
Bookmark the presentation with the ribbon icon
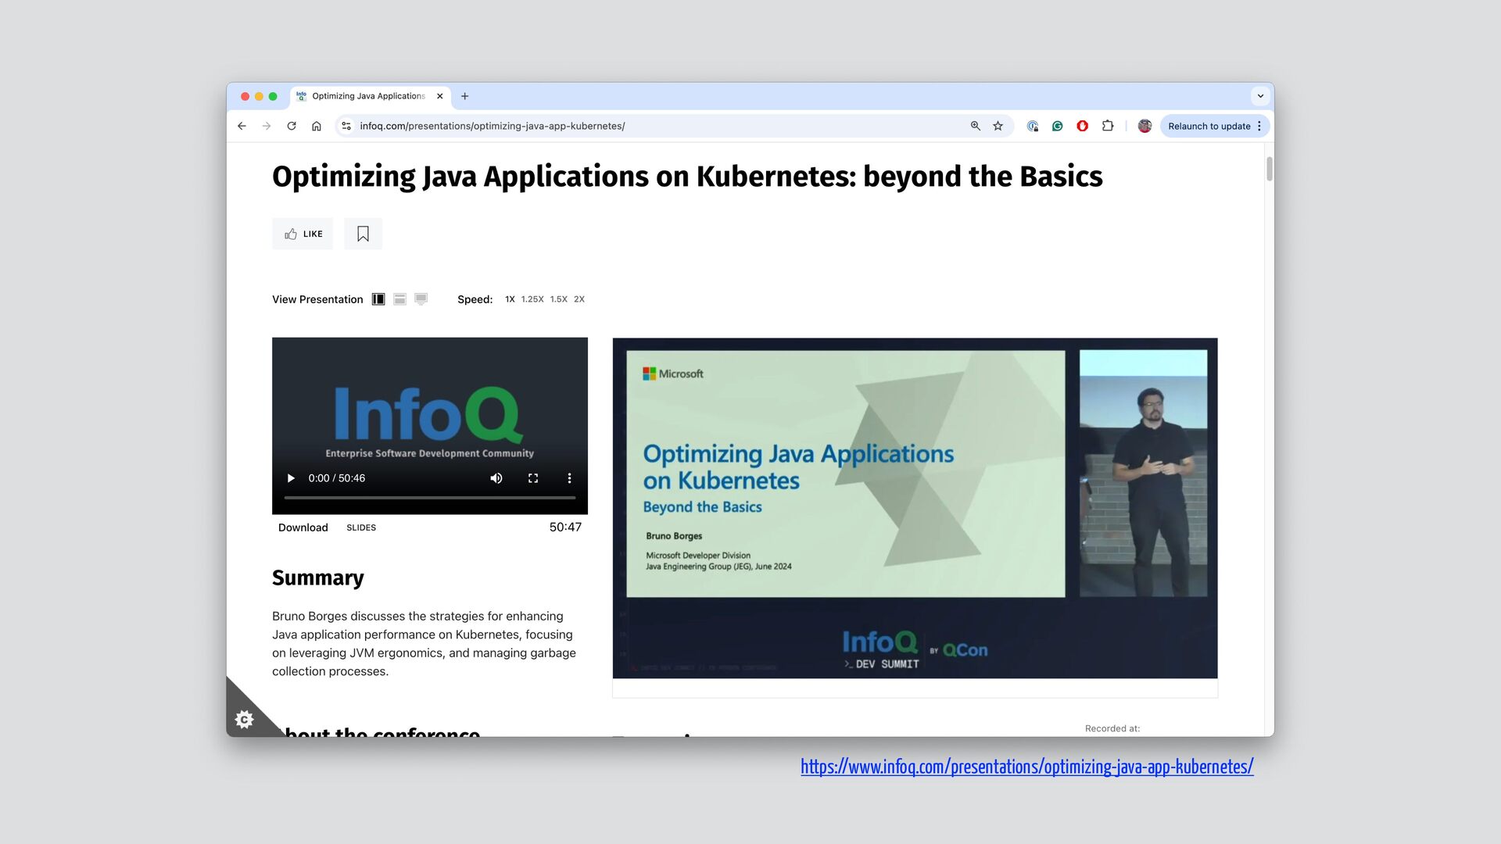pyautogui.click(x=363, y=234)
